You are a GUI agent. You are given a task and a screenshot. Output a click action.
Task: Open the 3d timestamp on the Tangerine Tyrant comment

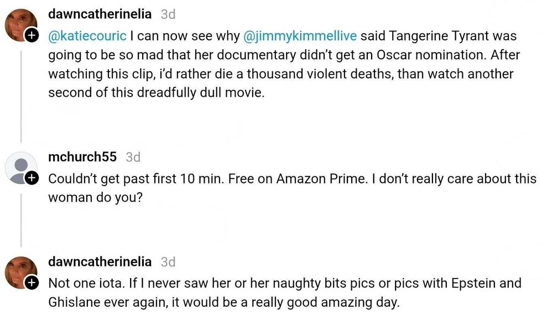tap(168, 15)
